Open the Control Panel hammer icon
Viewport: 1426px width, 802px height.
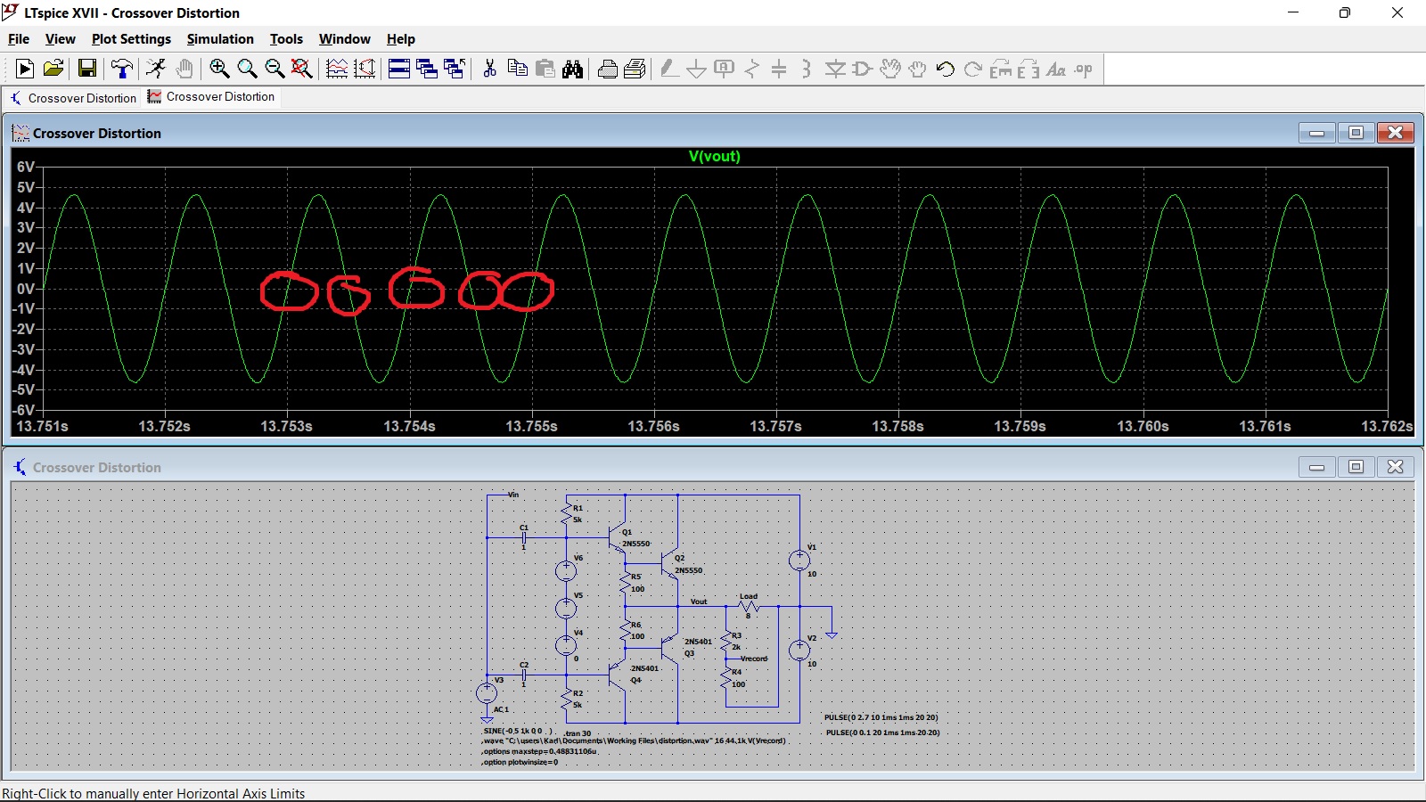click(122, 69)
